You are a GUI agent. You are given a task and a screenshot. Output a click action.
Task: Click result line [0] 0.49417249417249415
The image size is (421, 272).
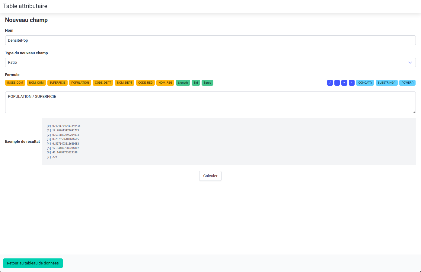pos(63,126)
